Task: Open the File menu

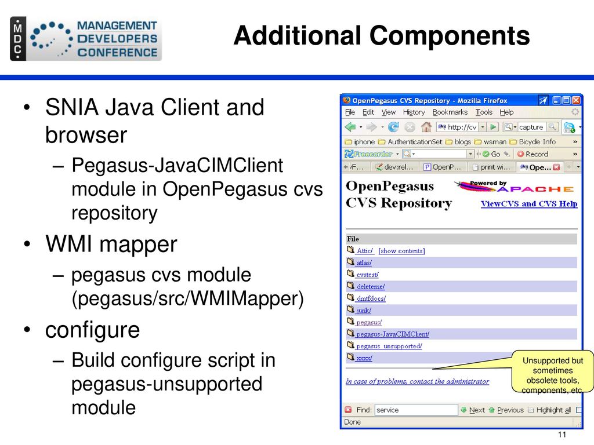Action: click(x=350, y=112)
